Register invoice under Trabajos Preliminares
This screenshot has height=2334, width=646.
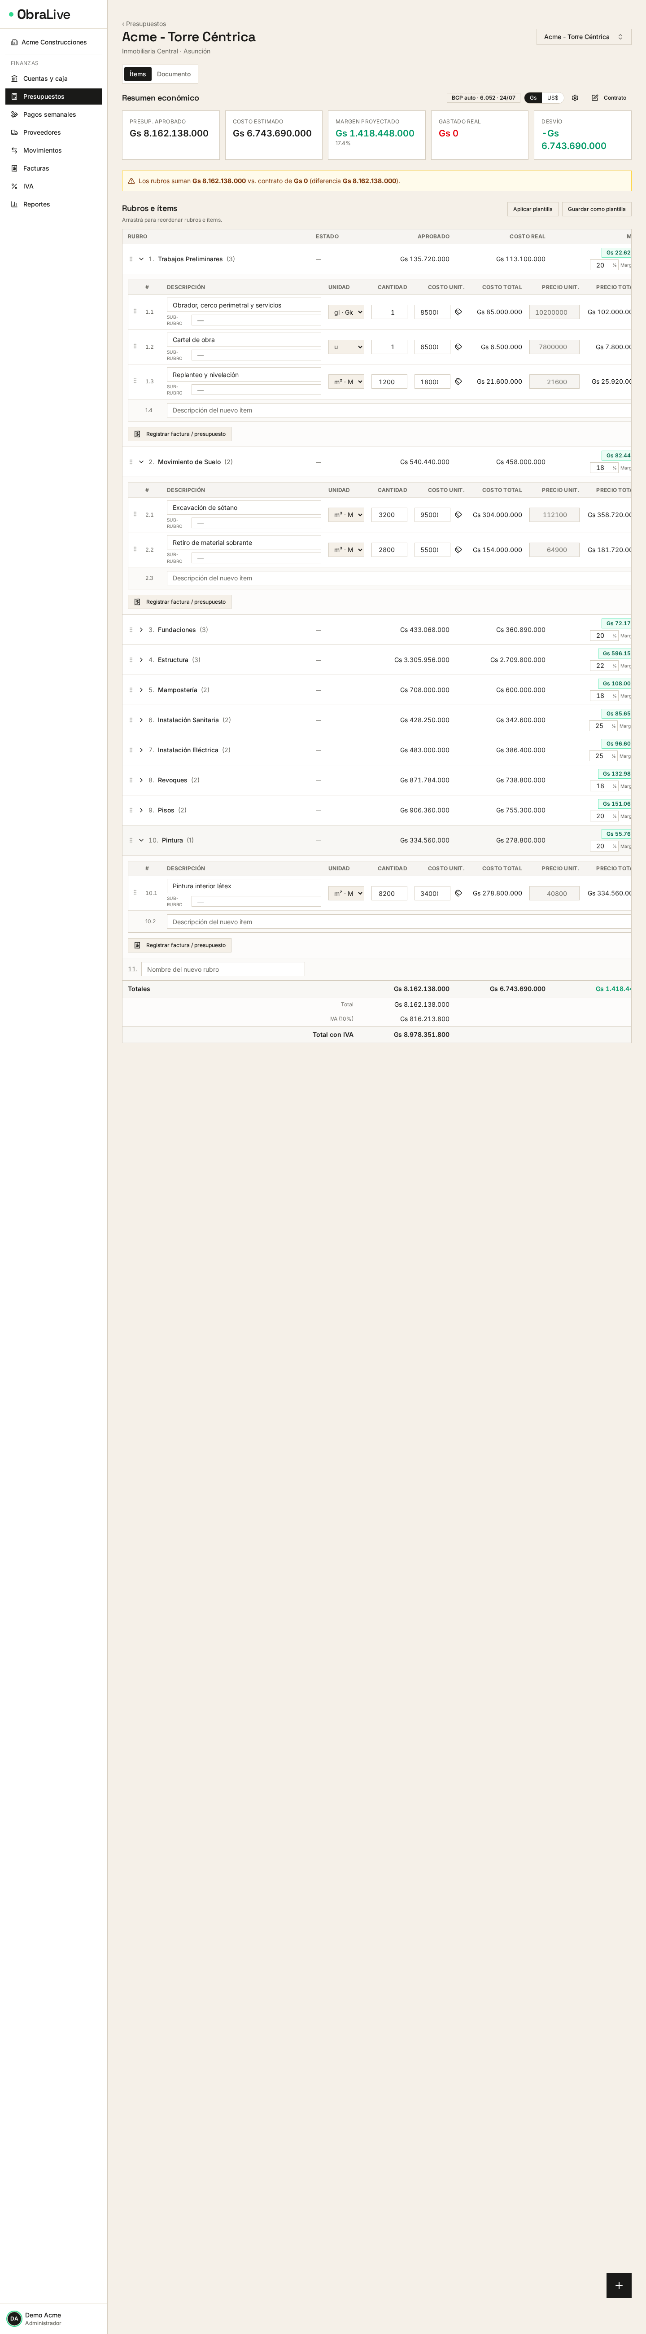click(179, 434)
